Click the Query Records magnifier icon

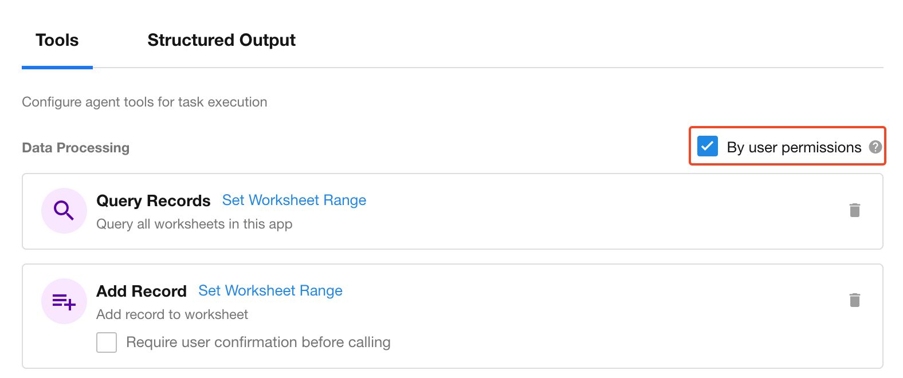(64, 211)
